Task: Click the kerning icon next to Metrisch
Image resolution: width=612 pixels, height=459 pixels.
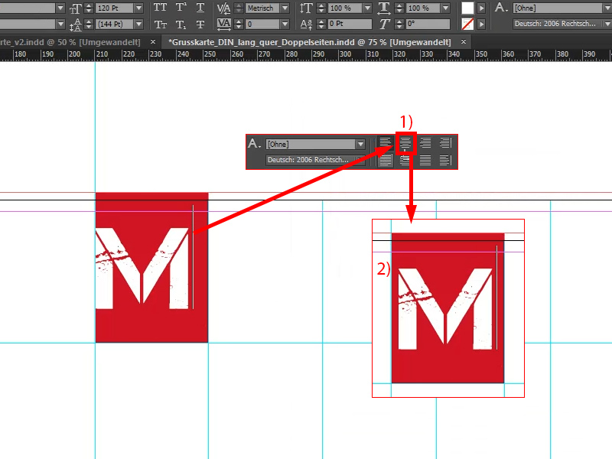Action: tap(223, 8)
